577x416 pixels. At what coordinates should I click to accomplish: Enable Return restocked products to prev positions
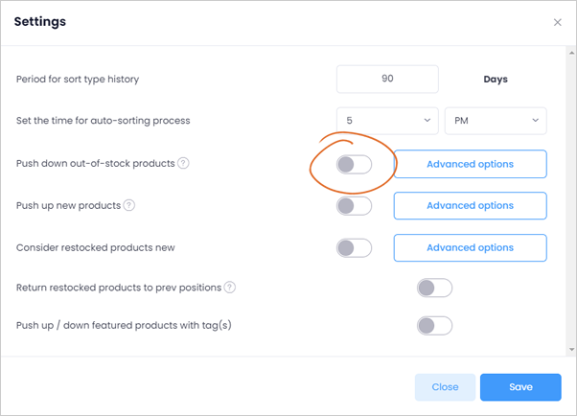(434, 288)
